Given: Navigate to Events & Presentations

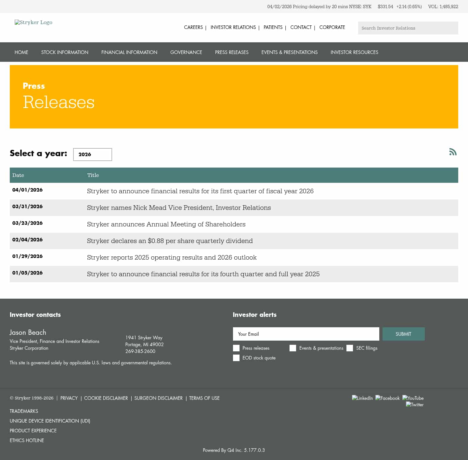Looking at the screenshot, I should click(289, 52).
